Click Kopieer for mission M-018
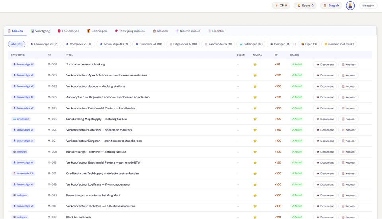382x219 pixels. pyautogui.click(x=349, y=108)
